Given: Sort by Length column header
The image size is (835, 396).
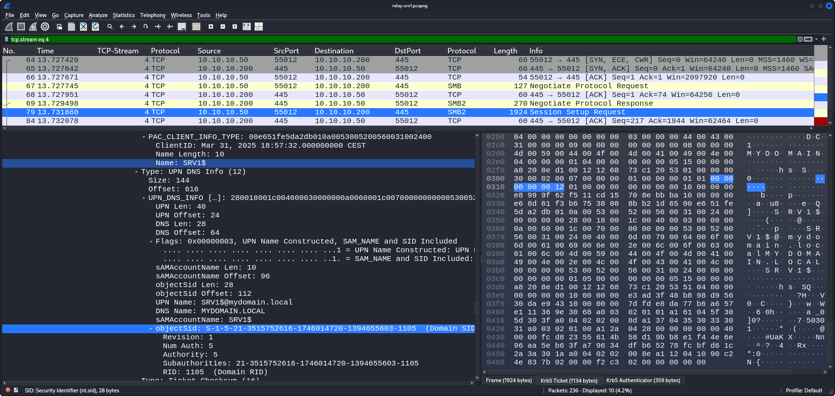Looking at the screenshot, I should [x=509, y=50].
